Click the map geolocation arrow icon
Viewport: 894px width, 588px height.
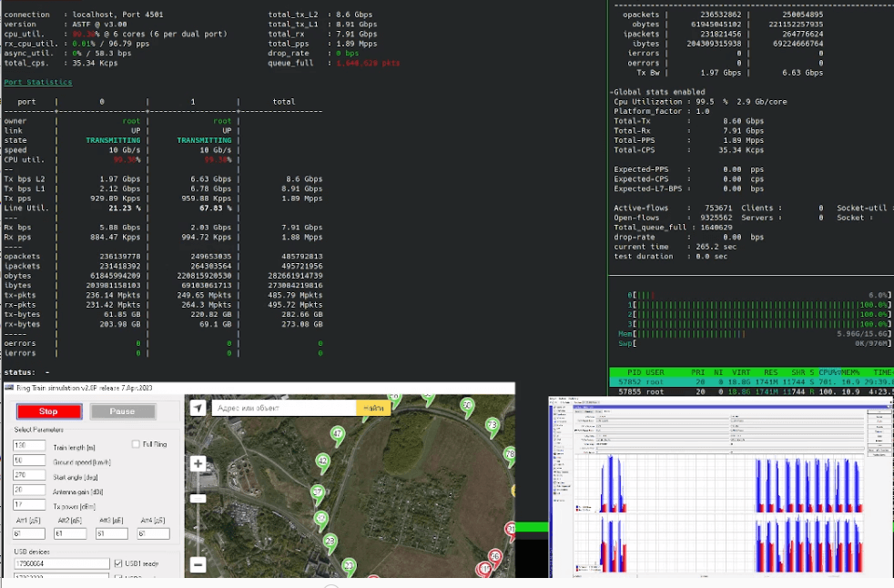pos(198,408)
